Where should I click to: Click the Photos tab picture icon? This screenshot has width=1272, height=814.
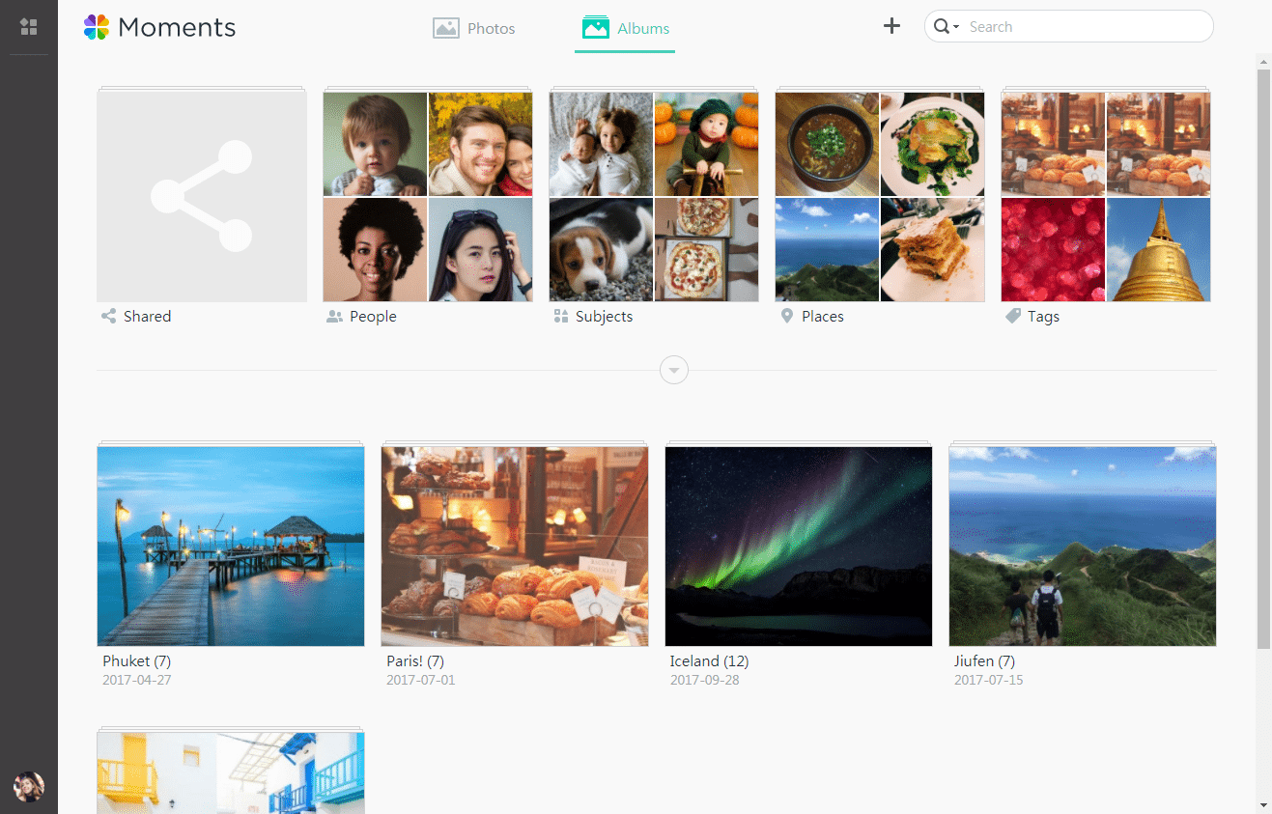tap(445, 28)
